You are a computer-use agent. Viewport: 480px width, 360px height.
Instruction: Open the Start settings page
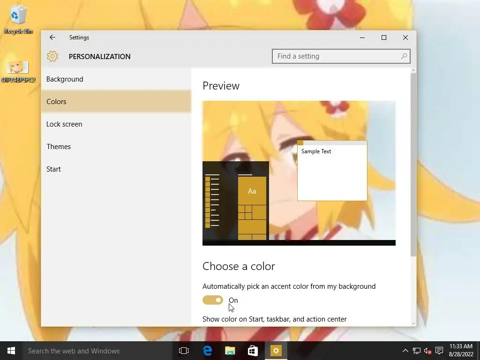coord(116,169)
